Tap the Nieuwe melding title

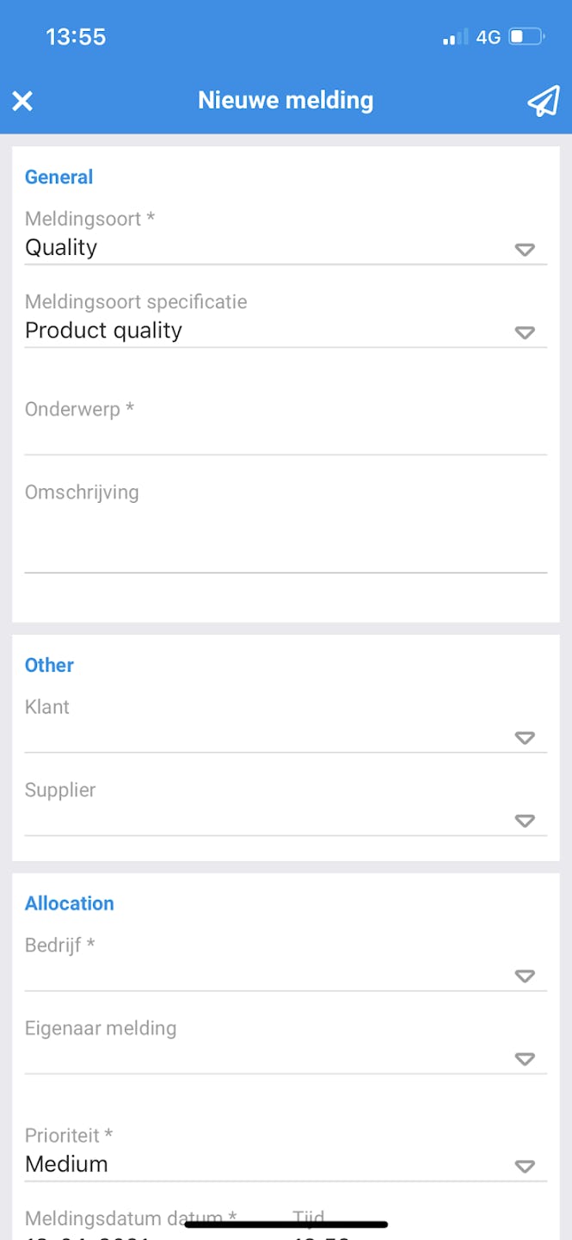pos(286,100)
